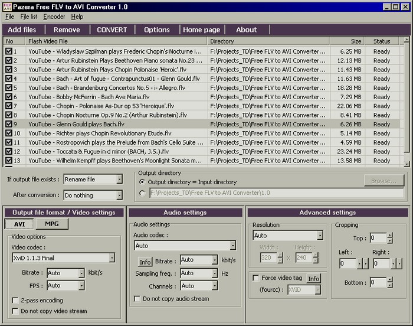Viewport: 413px width, 326px height.
Task: Open the File list menu
Action: click(29, 17)
